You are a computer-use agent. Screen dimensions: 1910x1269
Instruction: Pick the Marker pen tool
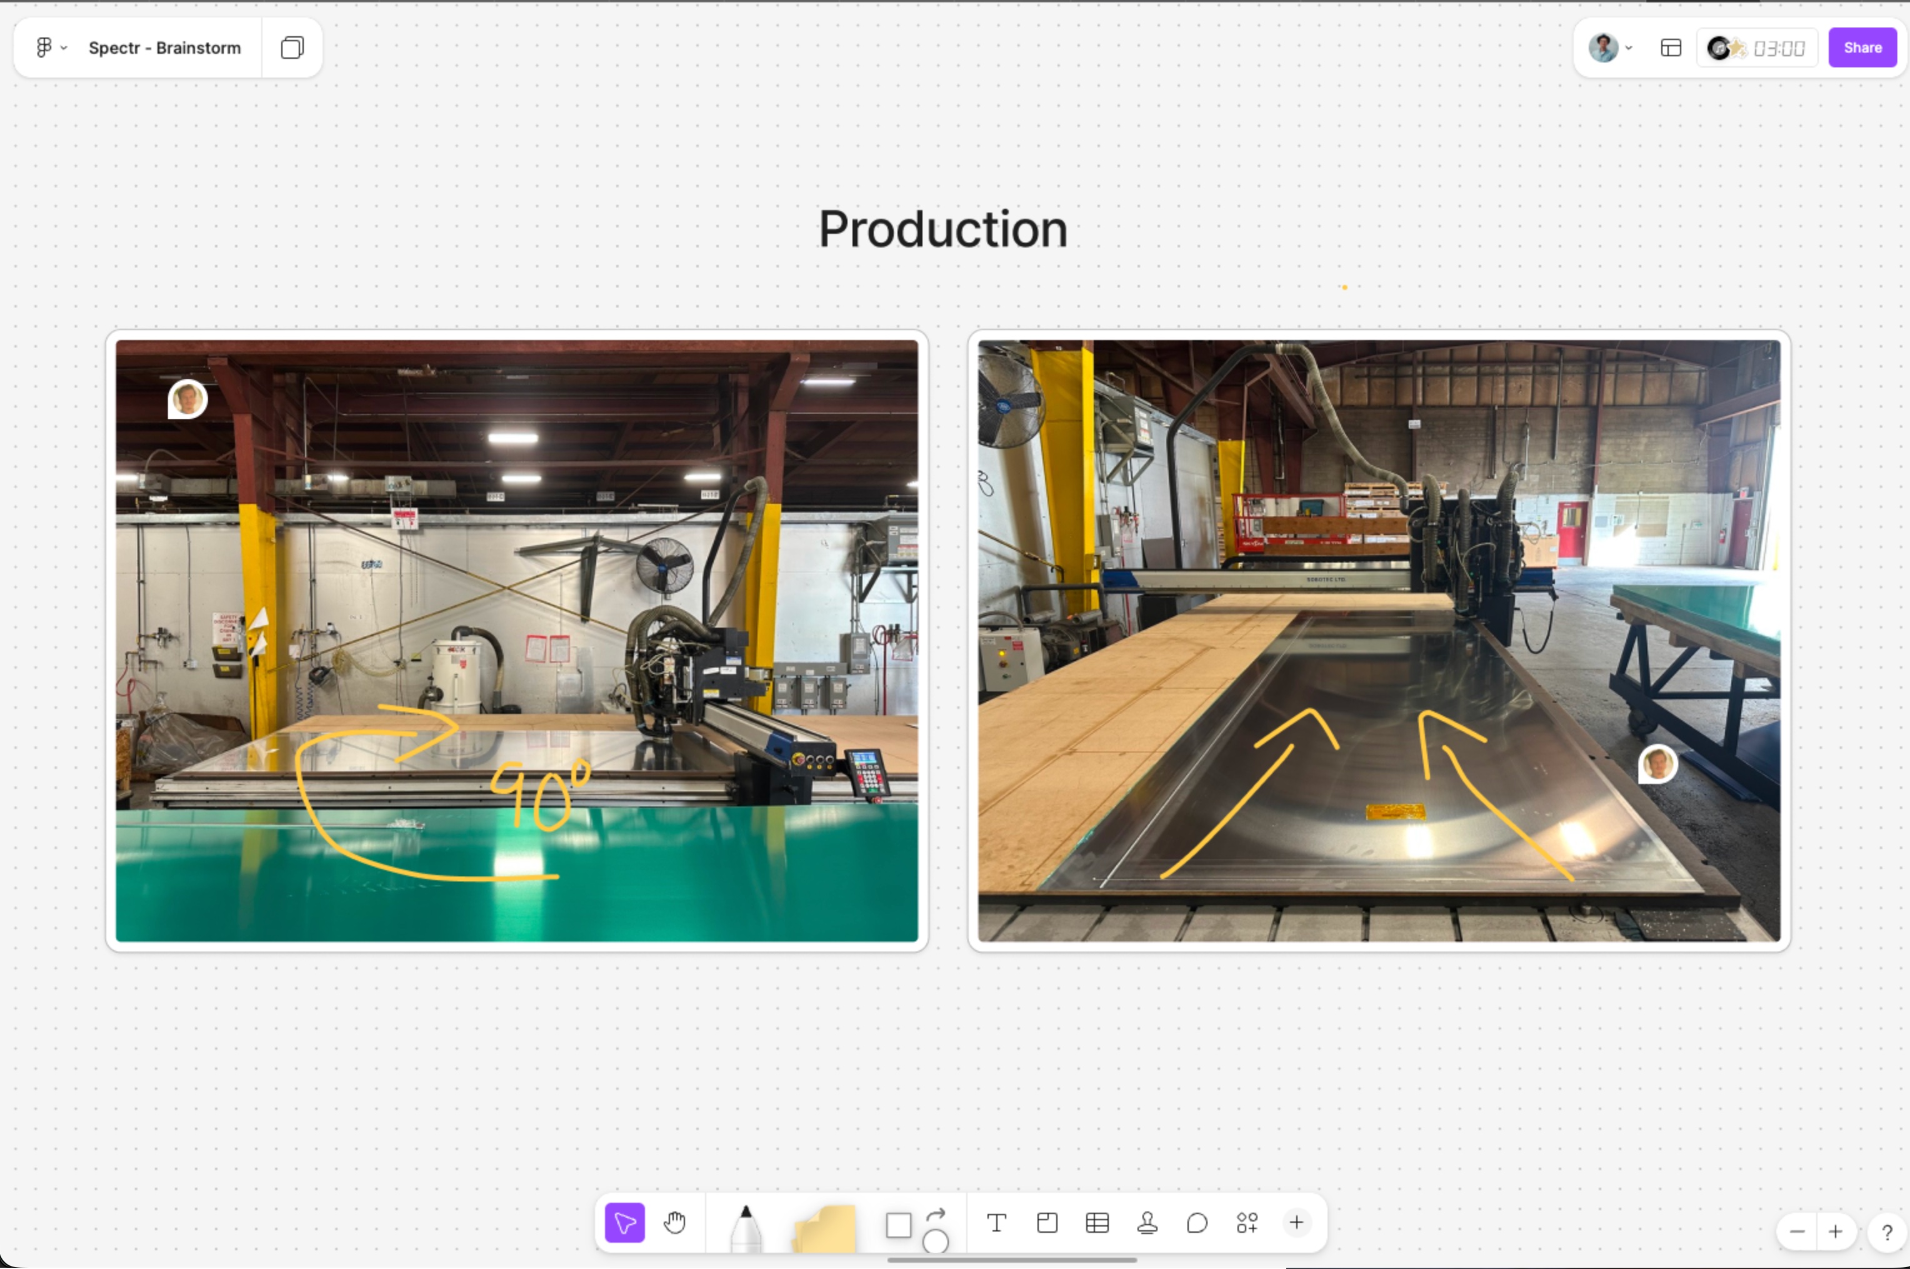745,1228
